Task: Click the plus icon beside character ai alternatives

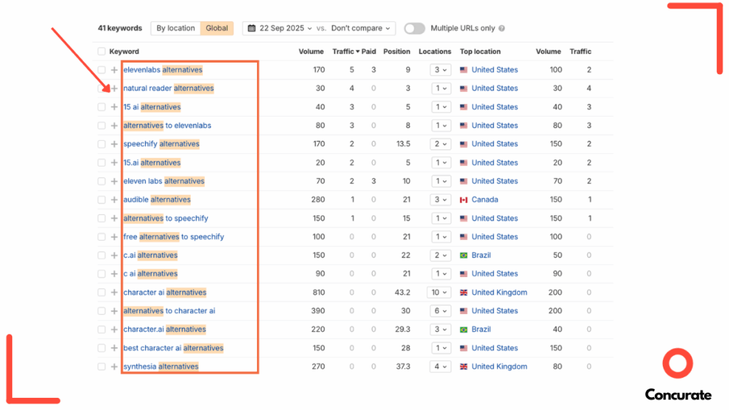Action: (114, 293)
